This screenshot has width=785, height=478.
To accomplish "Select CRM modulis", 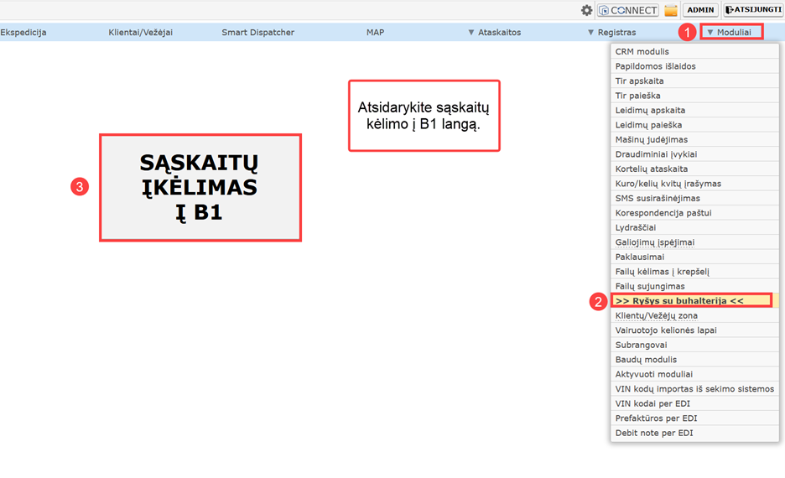I will tap(695, 51).
